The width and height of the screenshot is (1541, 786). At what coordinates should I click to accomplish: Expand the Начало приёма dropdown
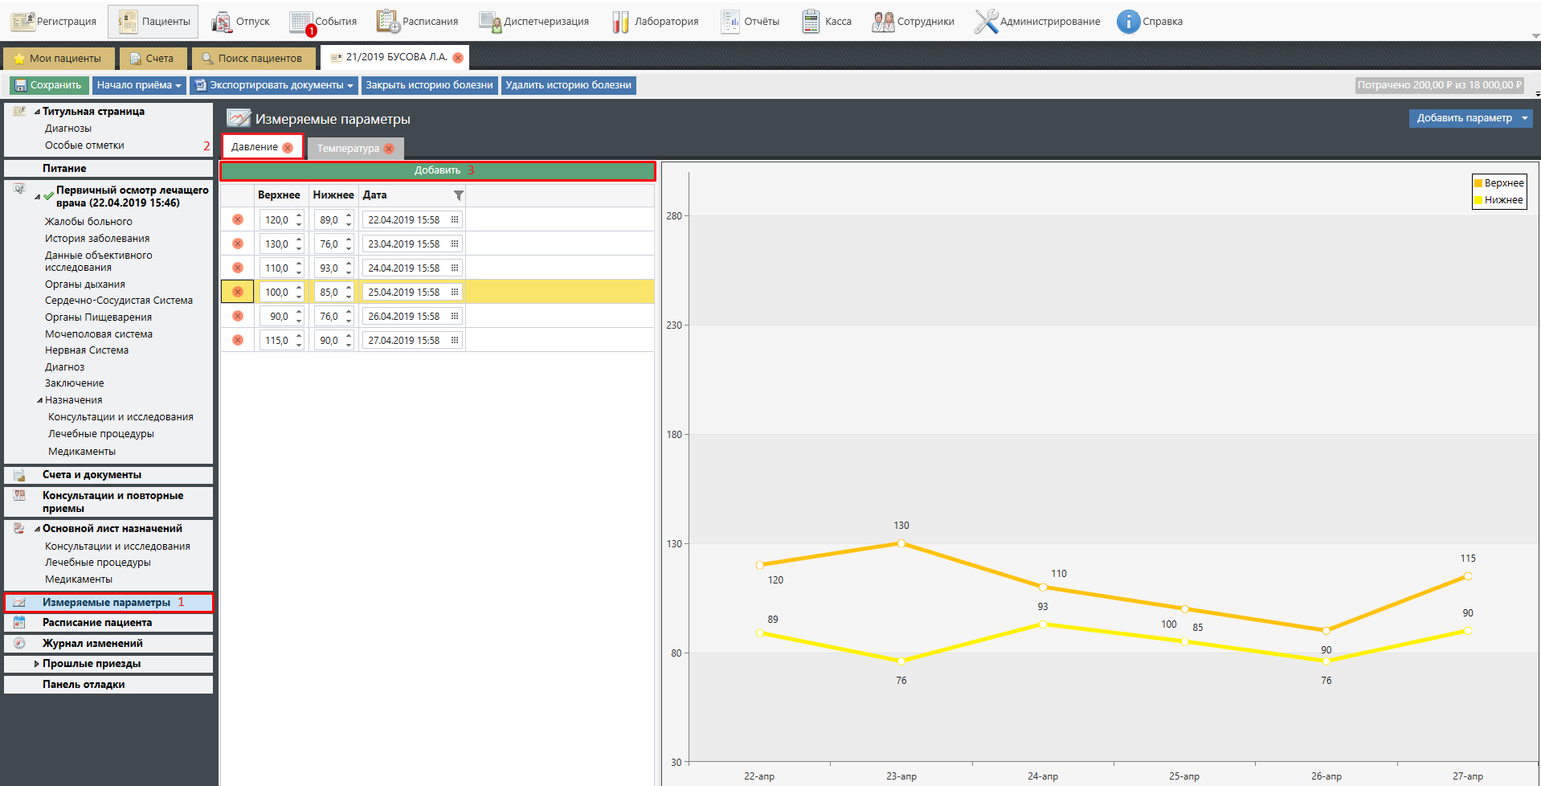178,85
